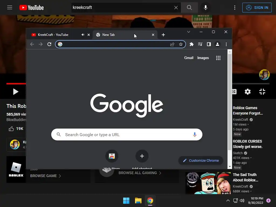Click Customize Chrome button
Screen dimensions: 276x207
(201, 160)
